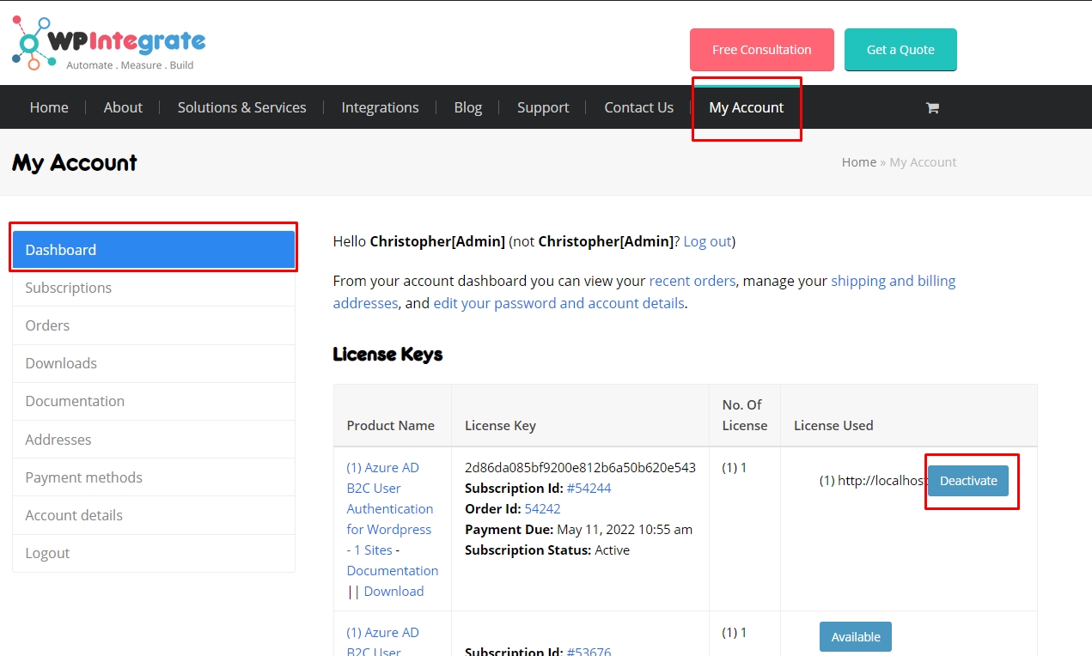Deactivate the localhost license
This screenshot has width=1092, height=656.
(968, 481)
